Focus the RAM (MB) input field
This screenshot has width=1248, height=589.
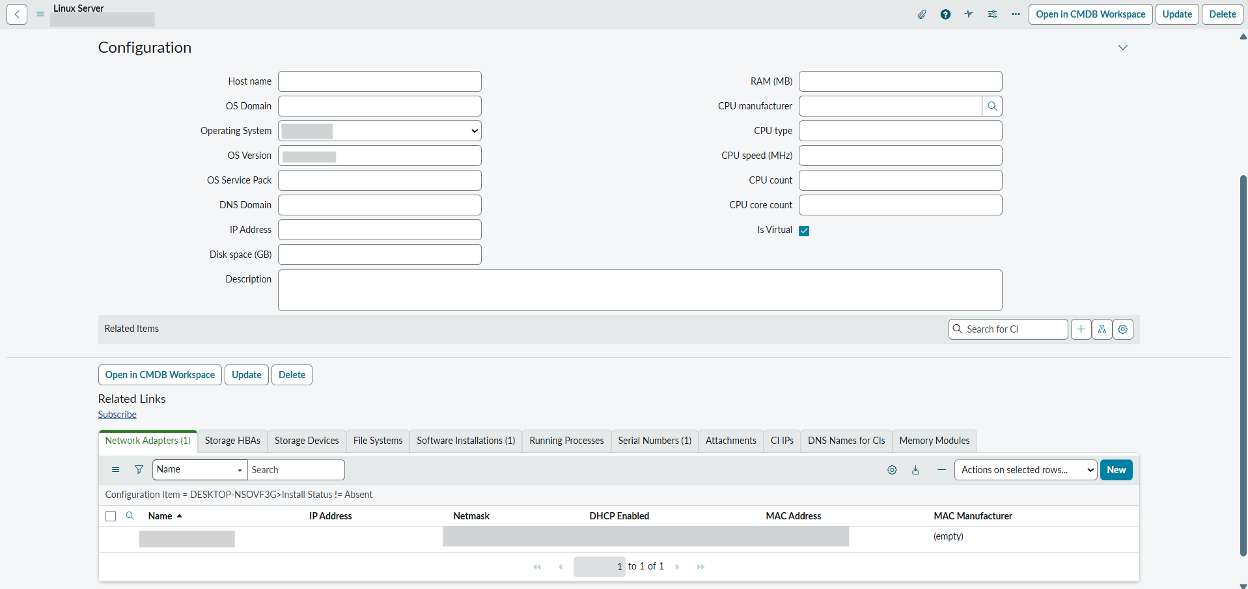tap(900, 81)
